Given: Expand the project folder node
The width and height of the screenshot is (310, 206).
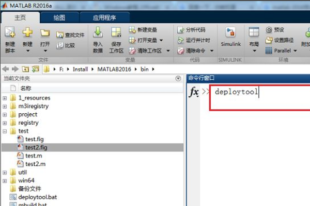Looking at the screenshot, I should (5, 114).
